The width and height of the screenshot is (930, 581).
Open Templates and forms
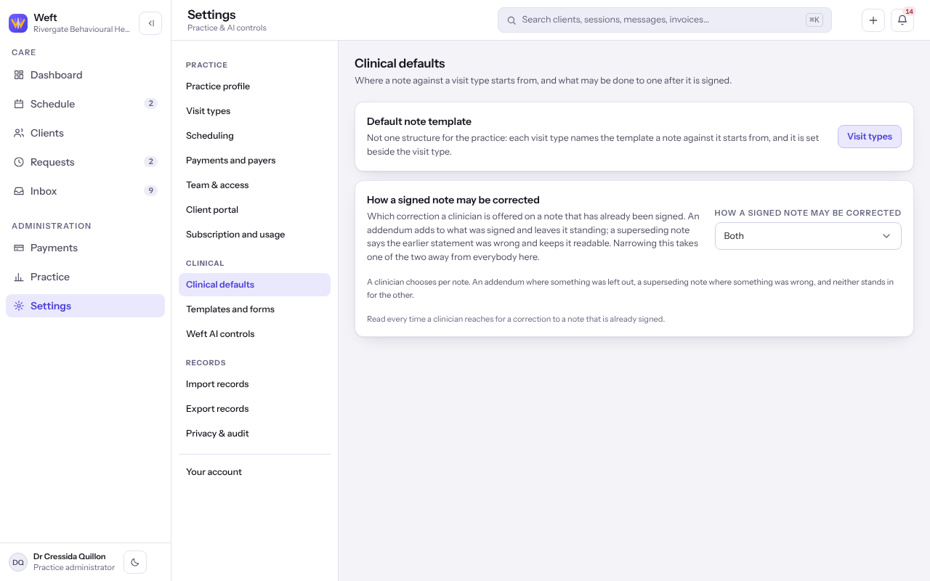pos(254,309)
